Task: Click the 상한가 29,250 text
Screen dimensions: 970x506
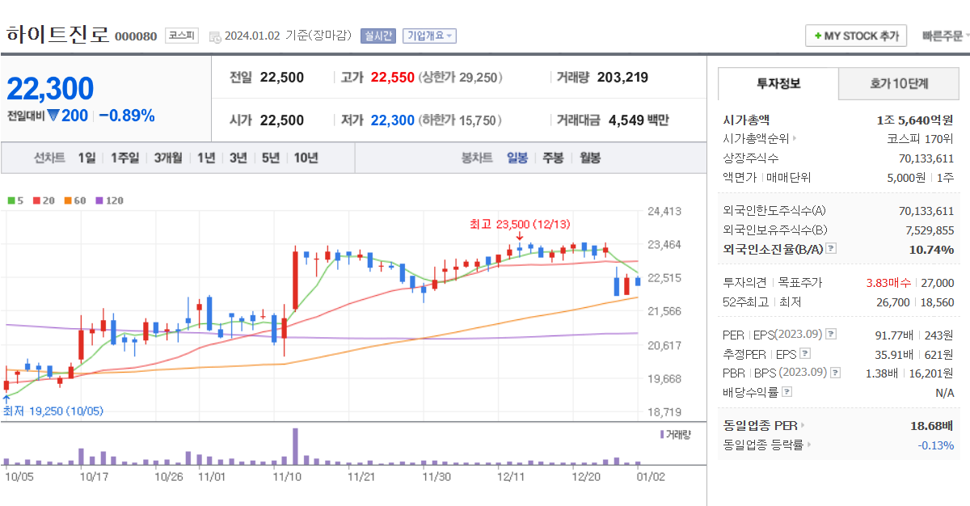Action: point(460,78)
